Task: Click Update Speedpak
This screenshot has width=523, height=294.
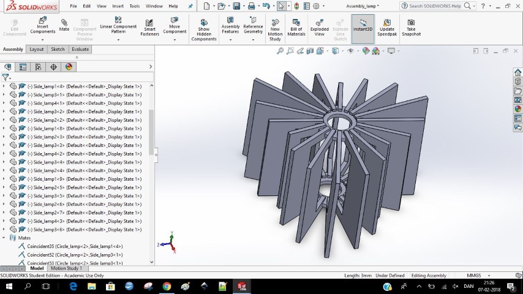Action: [387, 28]
